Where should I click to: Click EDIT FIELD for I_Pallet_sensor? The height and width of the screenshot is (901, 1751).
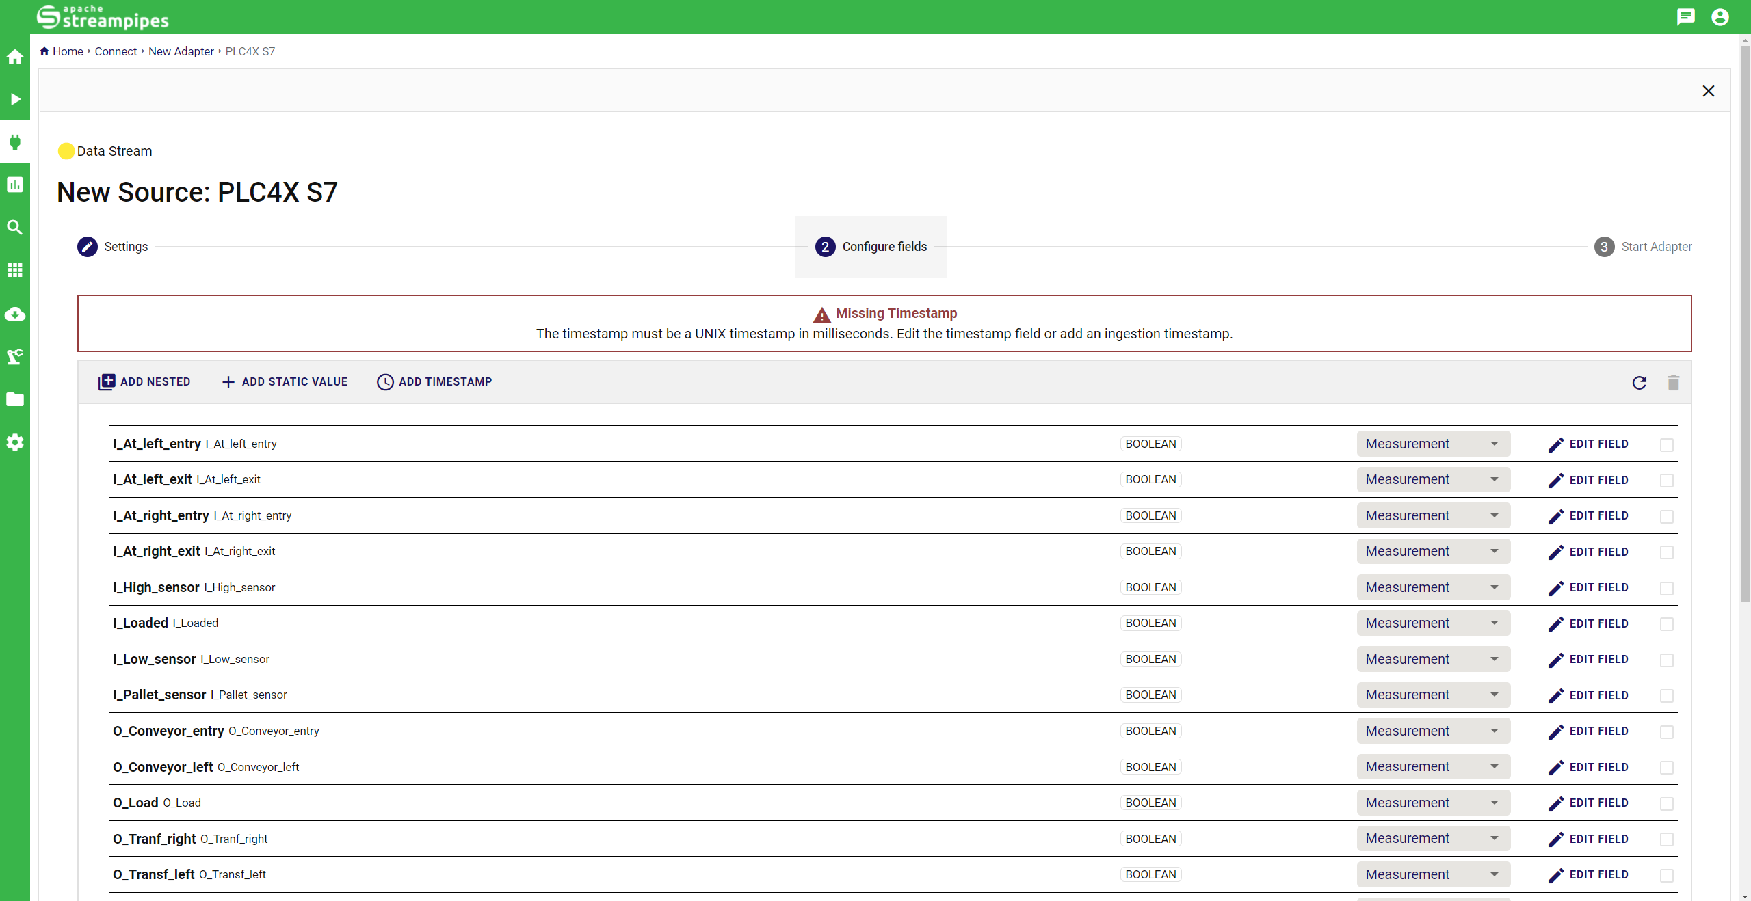[x=1588, y=695]
